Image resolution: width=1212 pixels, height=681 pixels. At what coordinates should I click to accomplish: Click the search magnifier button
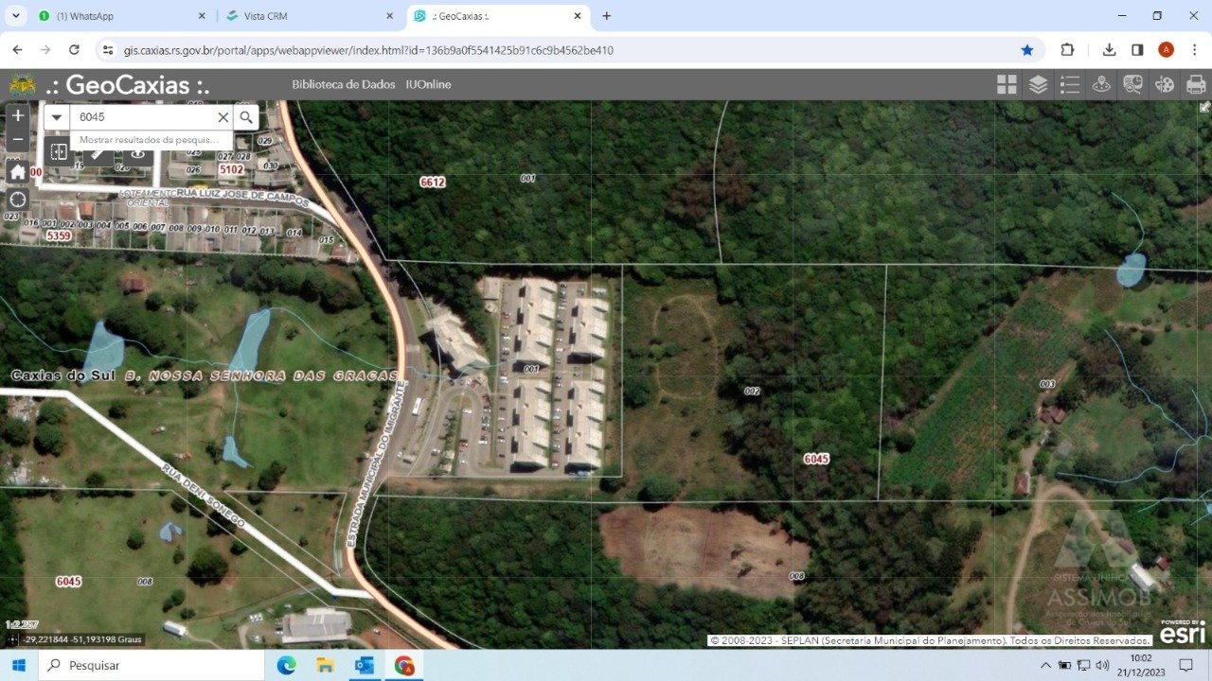(246, 117)
